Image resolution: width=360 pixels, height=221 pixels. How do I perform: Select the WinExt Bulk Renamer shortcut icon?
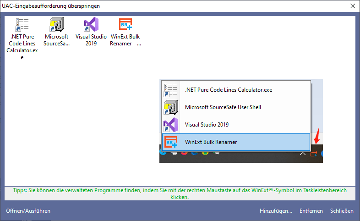pos(125,24)
